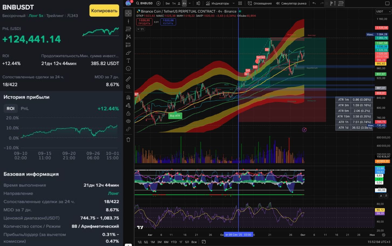Expand the time interval dropdown arrow
The image size is (392, 246).
pyautogui.click(x=190, y=3)
